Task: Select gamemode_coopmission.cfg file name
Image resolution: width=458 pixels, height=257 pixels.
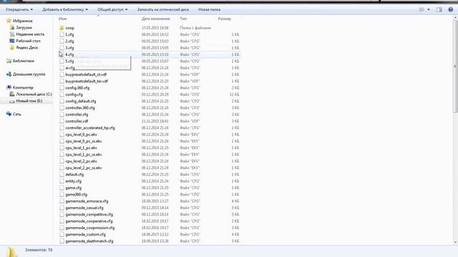Action: [90, 228]
